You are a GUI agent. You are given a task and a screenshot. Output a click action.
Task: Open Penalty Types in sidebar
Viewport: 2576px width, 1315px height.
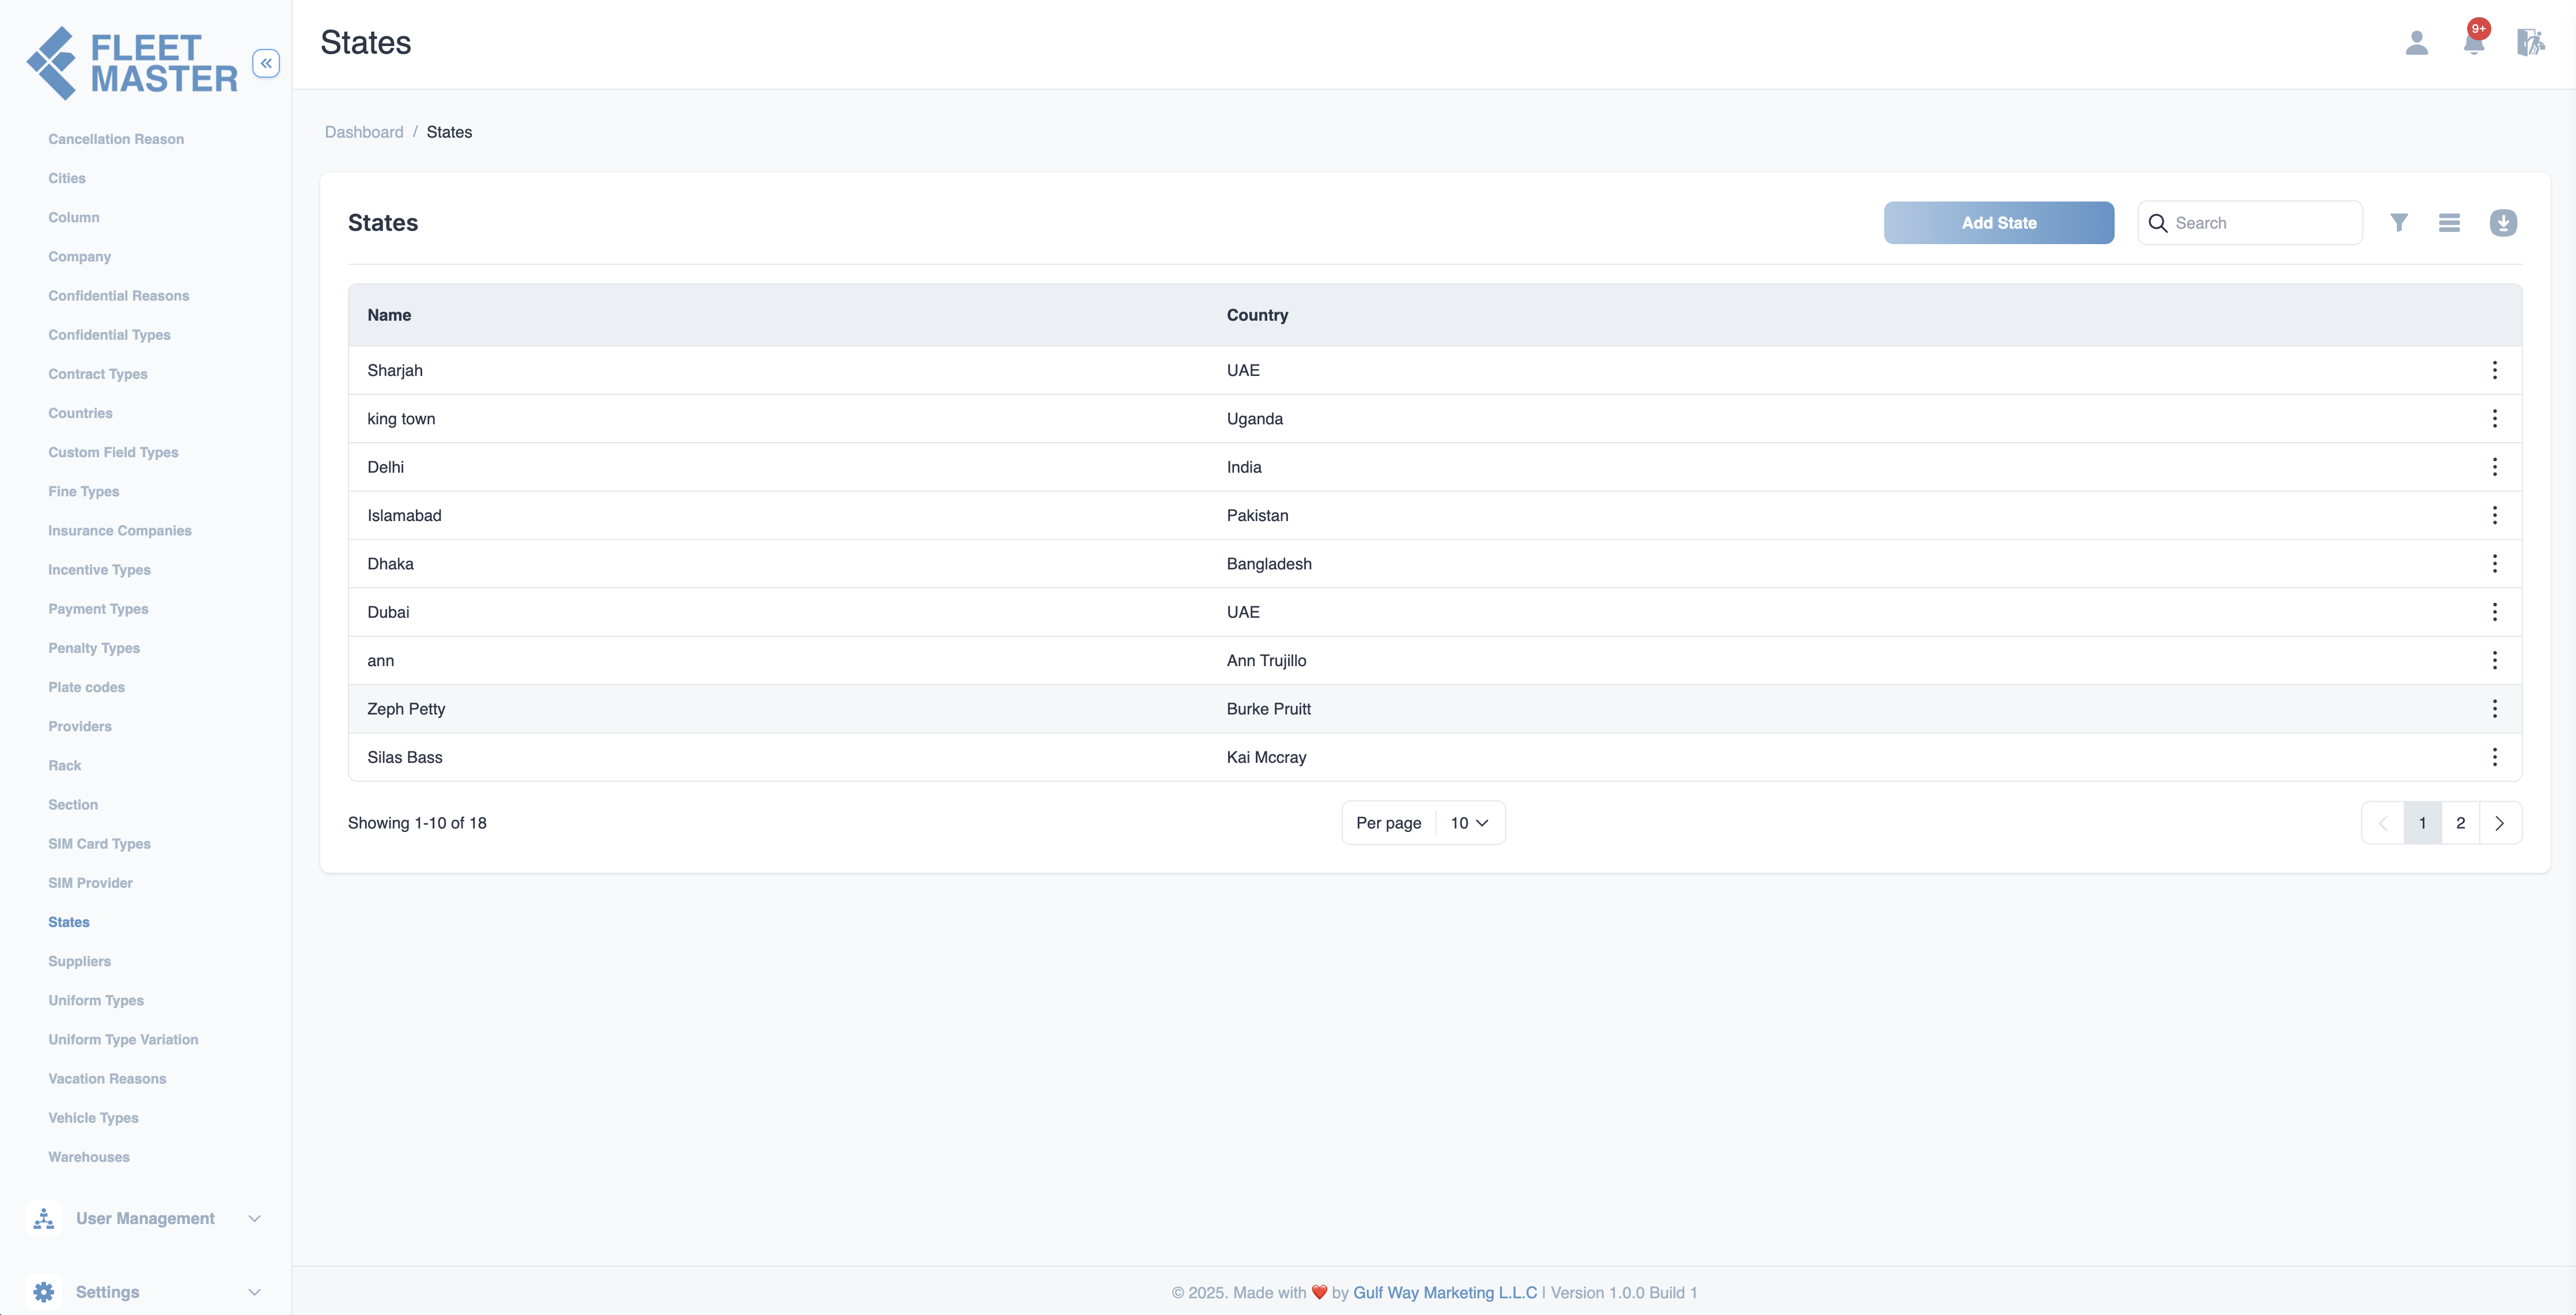pyautogui.click(x=94, y=648)
